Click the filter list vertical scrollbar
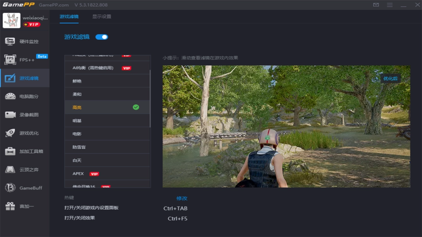 pyautogui.click(x=150, y=98)
